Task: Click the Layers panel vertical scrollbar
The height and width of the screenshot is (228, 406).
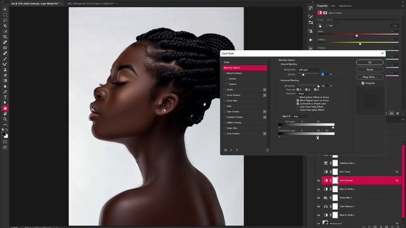Action: (x=403, y=181)
